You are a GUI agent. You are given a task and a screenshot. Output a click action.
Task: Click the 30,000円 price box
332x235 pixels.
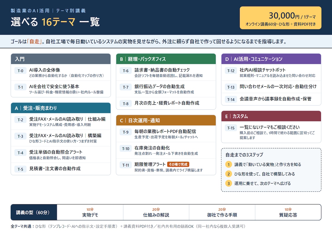click(x=281, y=18)
